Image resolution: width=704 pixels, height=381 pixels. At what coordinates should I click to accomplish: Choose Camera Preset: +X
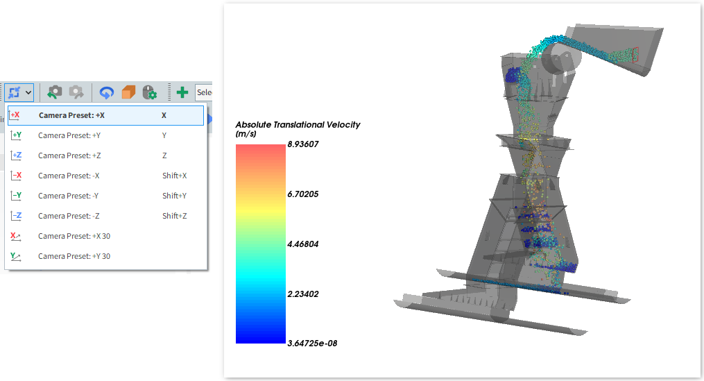pos(71,115)
